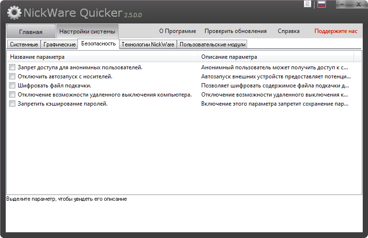Click row label 'Запретить кэширование паролей.'
The image size is (368, 238).
(63, 104)
